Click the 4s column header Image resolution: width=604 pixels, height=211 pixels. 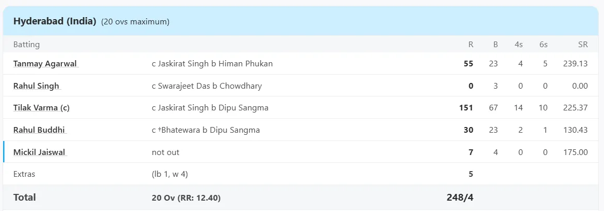point(518,44)
